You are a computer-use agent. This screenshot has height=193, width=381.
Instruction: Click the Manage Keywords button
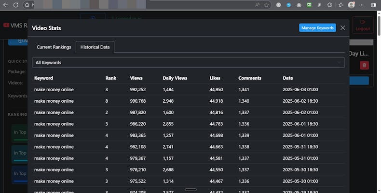point(317,28)
